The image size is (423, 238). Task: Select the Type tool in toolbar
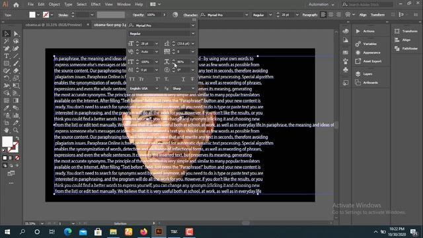7,56
